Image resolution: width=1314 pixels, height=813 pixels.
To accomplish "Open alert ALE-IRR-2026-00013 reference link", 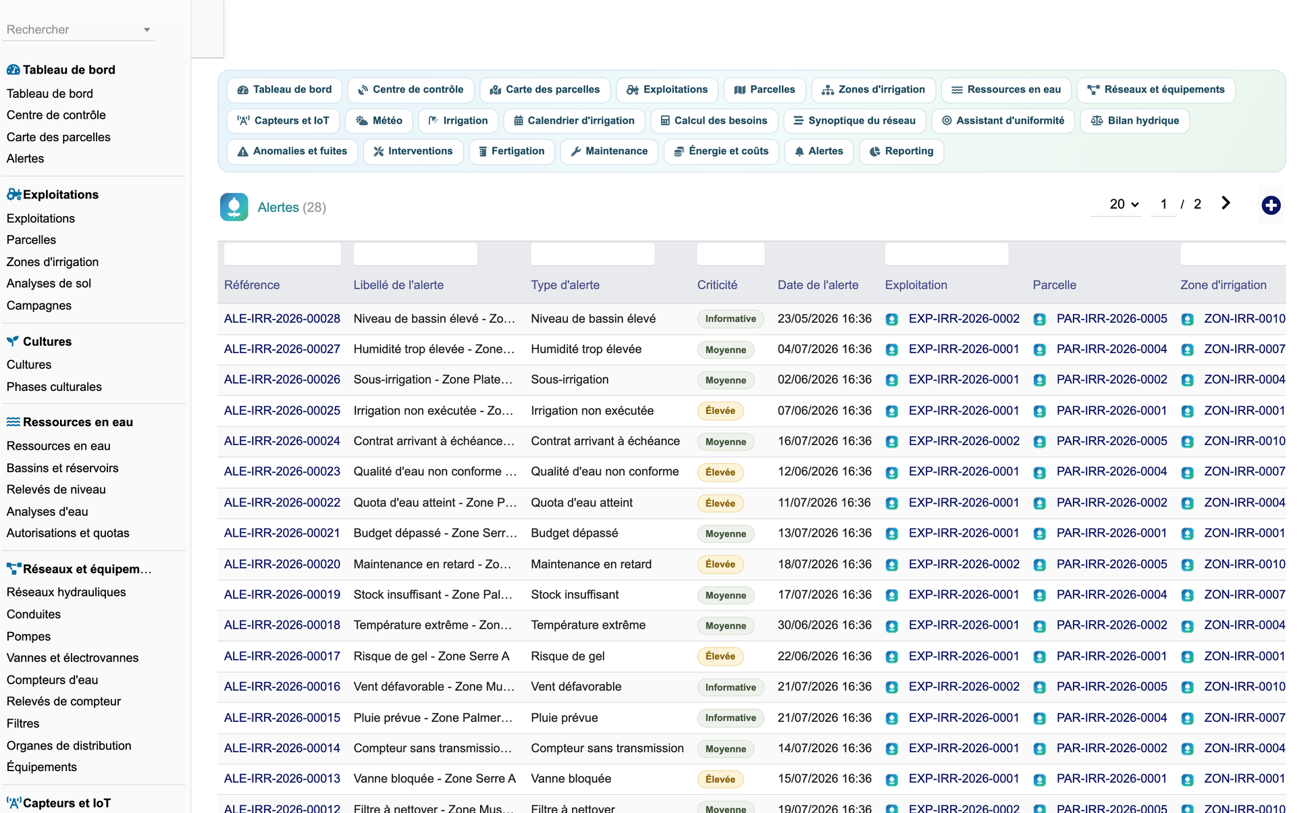I will coord(282,779).
